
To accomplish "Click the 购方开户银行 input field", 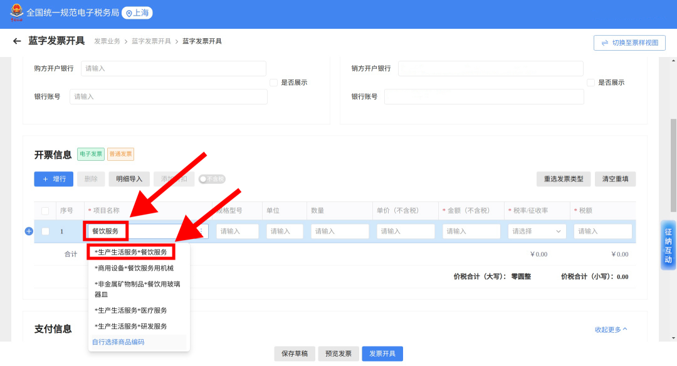I will pyautogui.click(x=174, y=69).
